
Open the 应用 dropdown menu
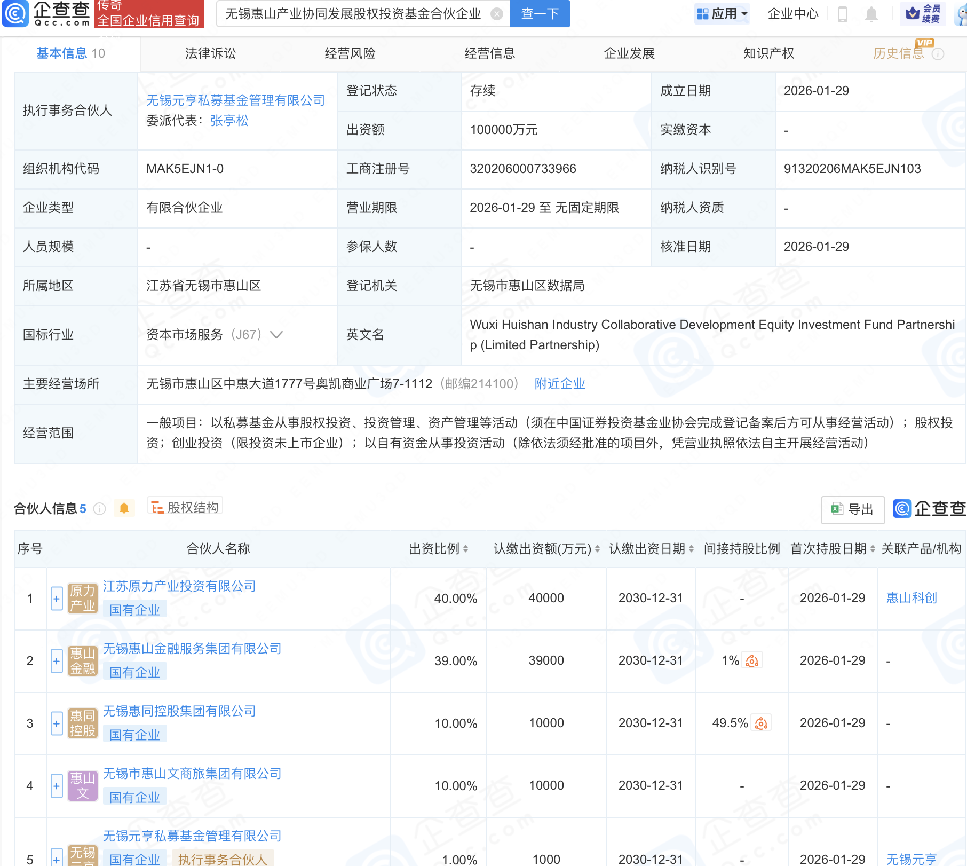pyautogui.click(x=723, y=14)
